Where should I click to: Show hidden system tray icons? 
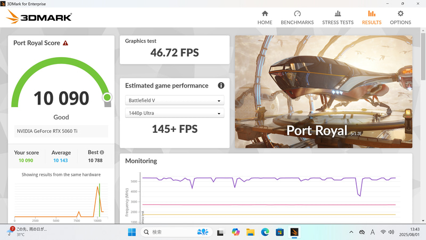point(351,232)
